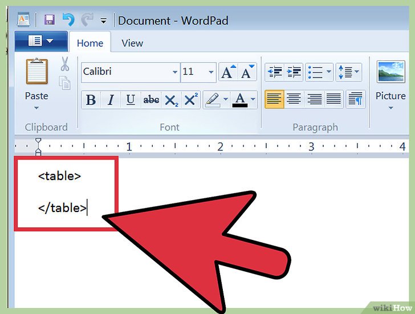Toggle subscript formatting
Viewport: 415px width, 314px height.
(x=171, y=100)
